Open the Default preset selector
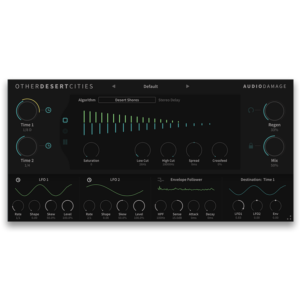The width and height of the screenshot is (301, 301). [151, 86]
